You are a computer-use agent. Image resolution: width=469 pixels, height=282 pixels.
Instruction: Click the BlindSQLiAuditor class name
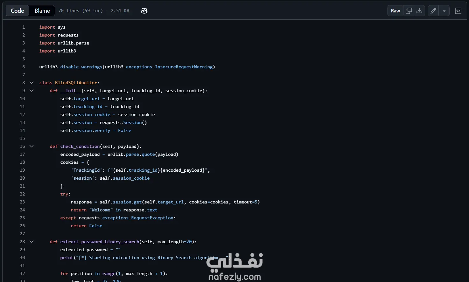coord(76,83)
